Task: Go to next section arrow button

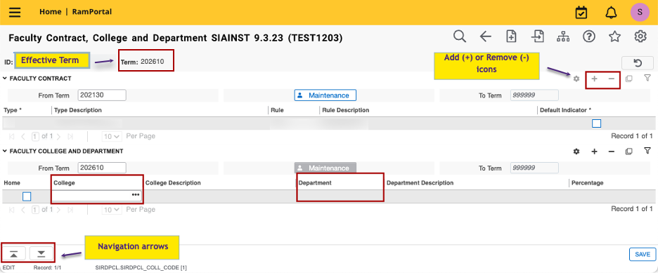Action: (x=41, y=254)
